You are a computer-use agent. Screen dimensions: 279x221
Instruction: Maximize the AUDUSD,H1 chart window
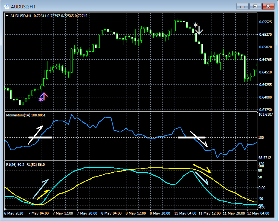255,6
